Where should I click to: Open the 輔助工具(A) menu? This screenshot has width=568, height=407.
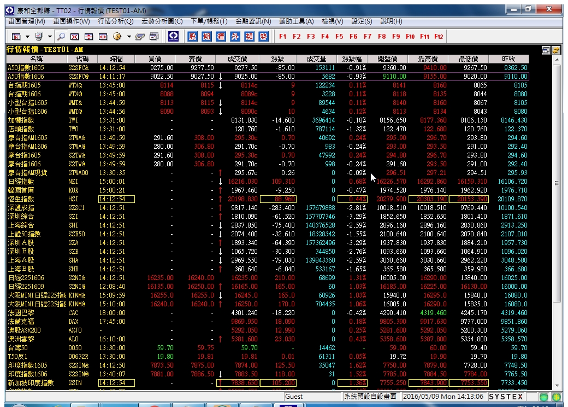click(297, 21)
